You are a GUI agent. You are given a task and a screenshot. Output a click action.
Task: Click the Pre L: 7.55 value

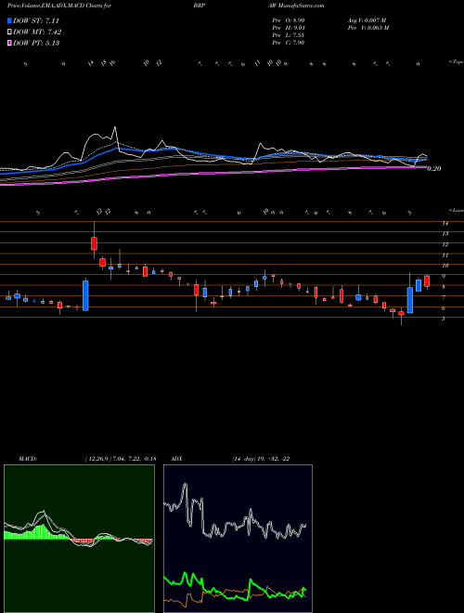point(289,35)
